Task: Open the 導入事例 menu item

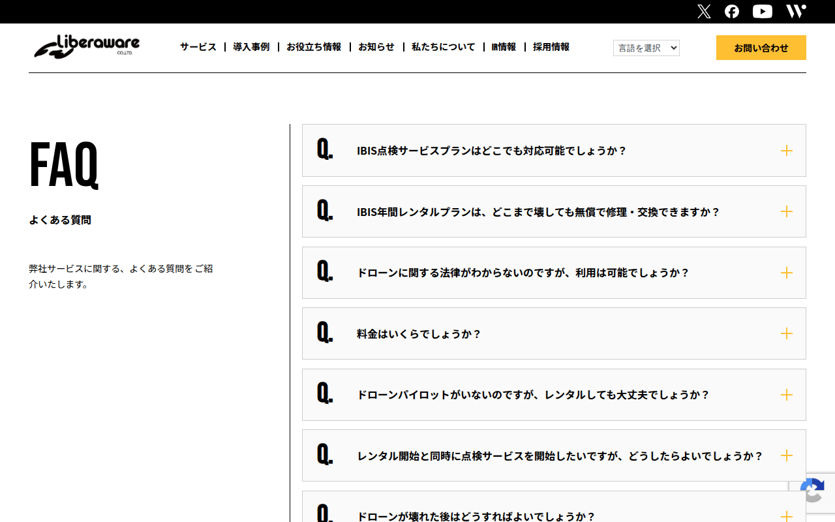Action: coord(251,47)
